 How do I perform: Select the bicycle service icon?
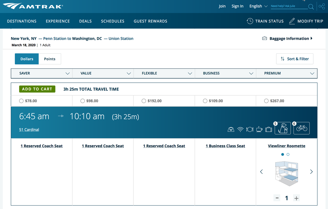[x=301, y=128]
